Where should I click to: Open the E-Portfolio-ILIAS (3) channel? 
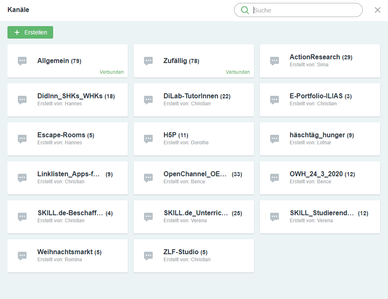click(x=320, y=100)
